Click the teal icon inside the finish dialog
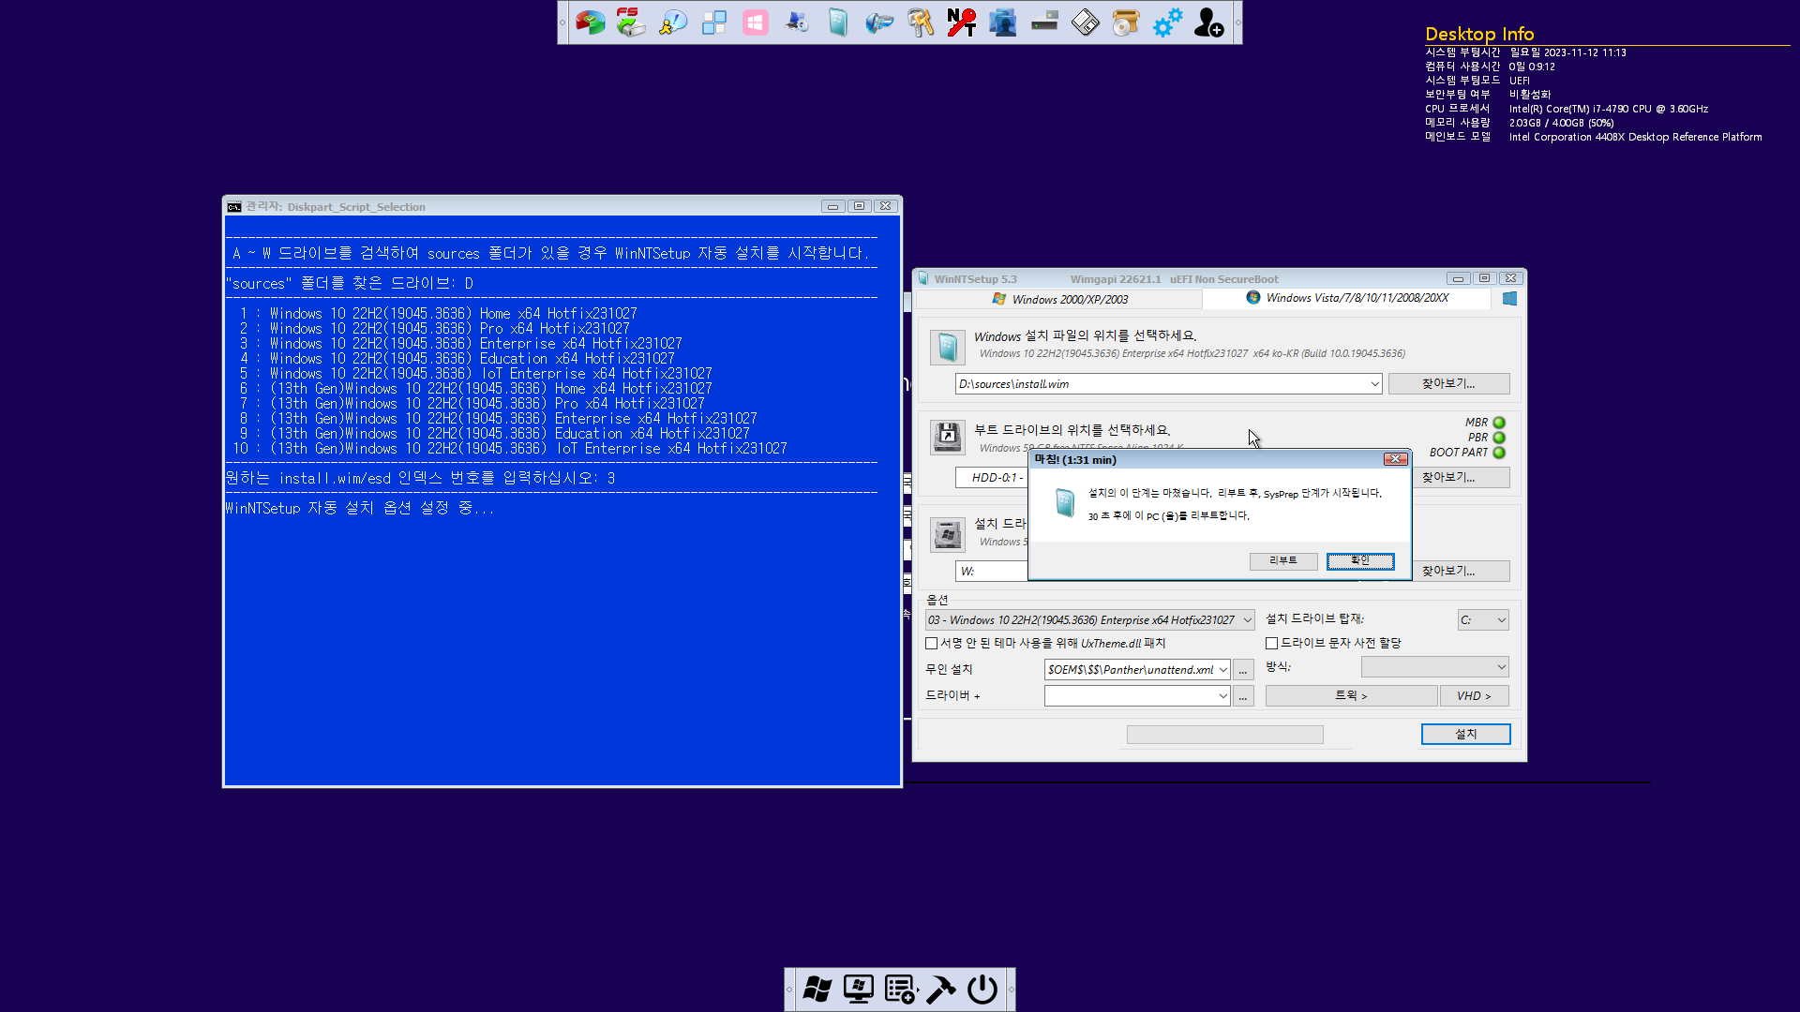Image resolution: width=1800 pixels, height=1012 pixels. pos(1065,502)
